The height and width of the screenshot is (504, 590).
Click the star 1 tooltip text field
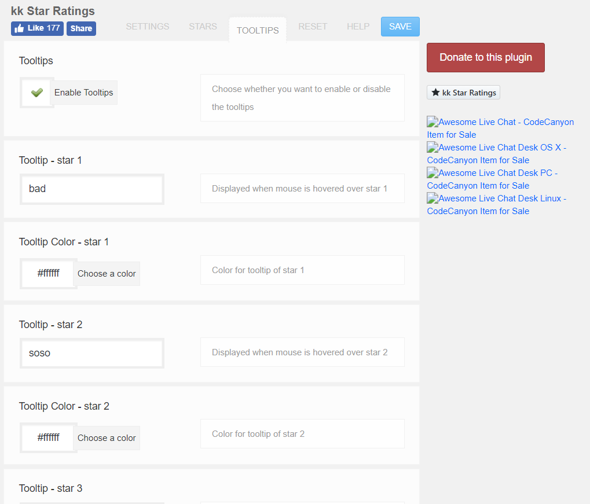click(92, 189)
